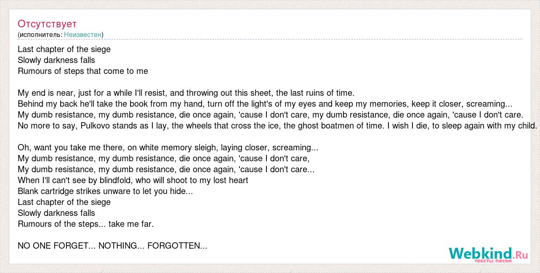
Task: Click the (исполнитель: label text
Action: (40, 34)
